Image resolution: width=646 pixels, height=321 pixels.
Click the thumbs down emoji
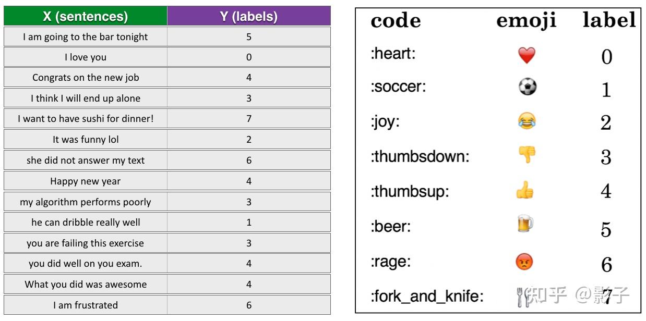[x=527, y=155]
